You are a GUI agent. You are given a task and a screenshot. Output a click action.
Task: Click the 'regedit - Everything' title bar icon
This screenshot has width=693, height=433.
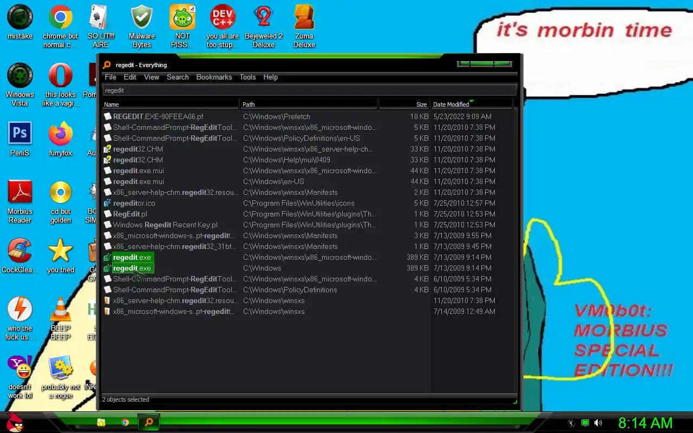pyautogui.click(x=107, y=65)
